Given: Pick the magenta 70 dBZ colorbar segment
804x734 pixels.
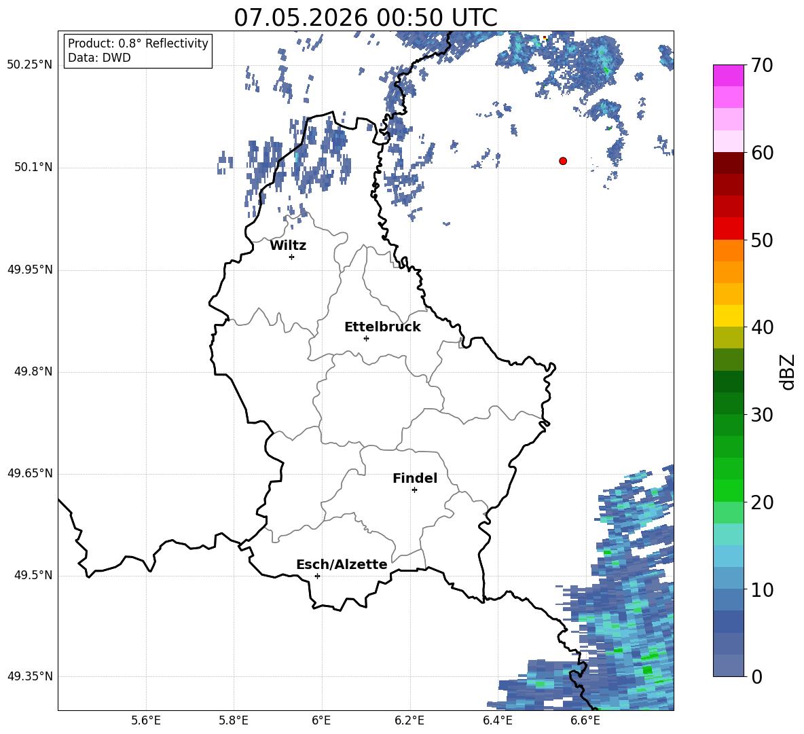Looking at the screenshot, I should 728,75.
